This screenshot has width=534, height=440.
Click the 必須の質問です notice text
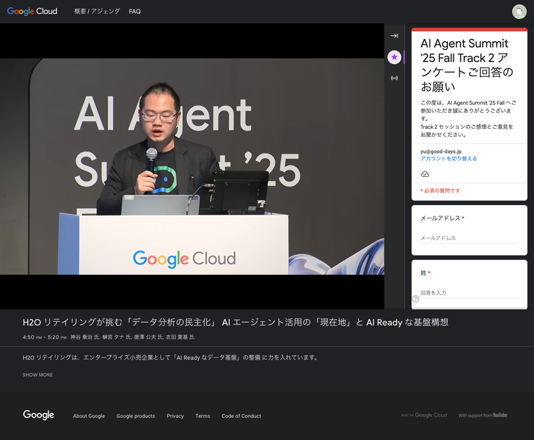[440, 191]
